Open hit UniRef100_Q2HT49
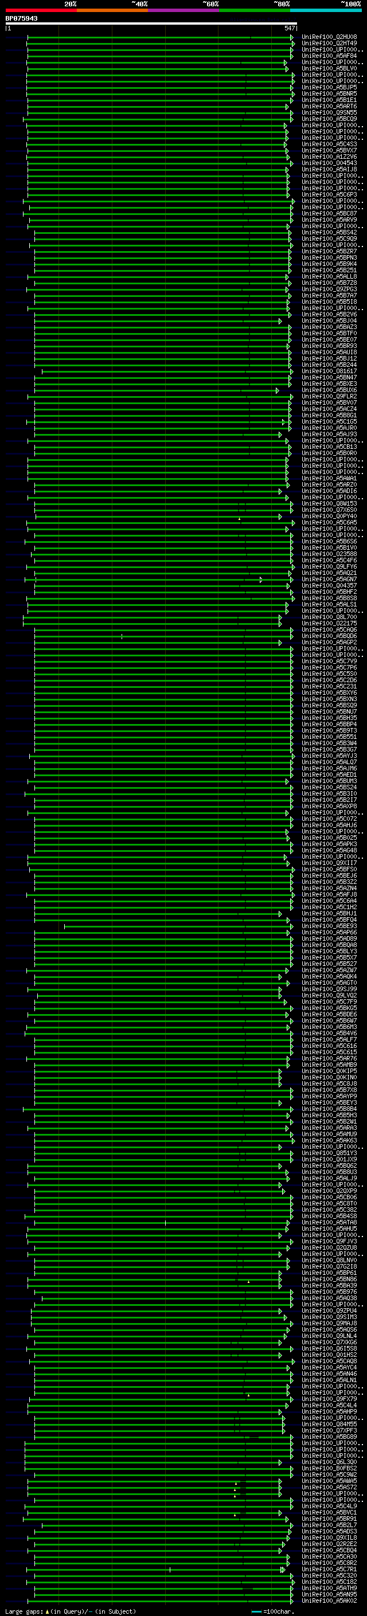 pyautogui.click(x=329, y=44)
